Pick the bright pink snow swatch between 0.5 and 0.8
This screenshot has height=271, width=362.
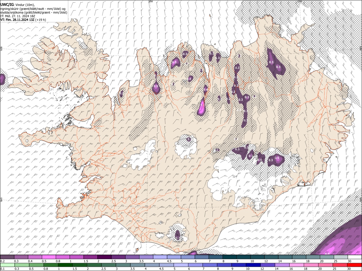coord(49,257)
